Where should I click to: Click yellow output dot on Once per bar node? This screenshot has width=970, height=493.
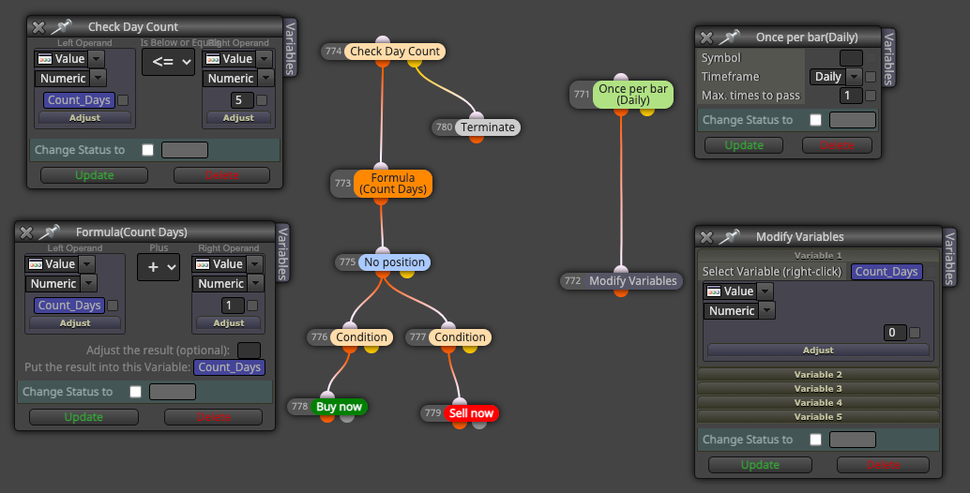pos(647,112)
